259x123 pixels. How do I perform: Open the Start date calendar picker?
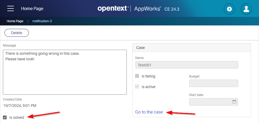coord(234,102)
